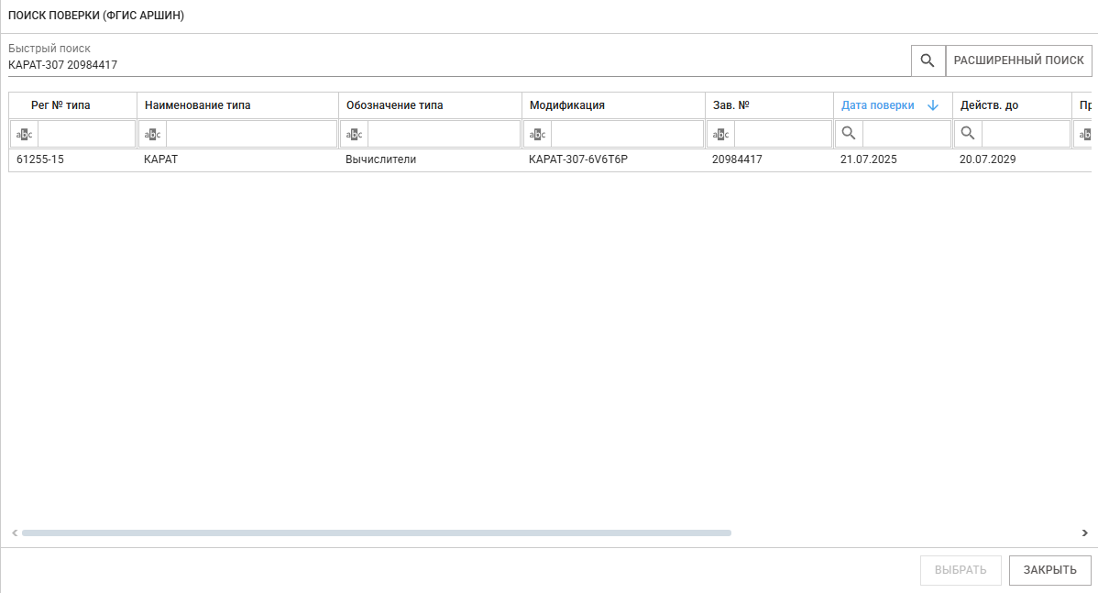This screenshot has width=1098, height=593.
Task: Click the quick search magnifier button
Action: coord(928,60)
